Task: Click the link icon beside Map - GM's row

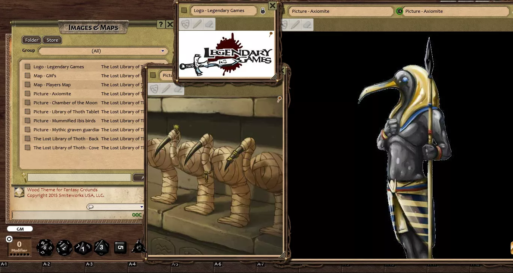Action: click(27, 76)
